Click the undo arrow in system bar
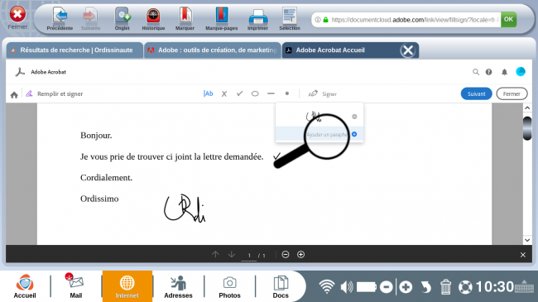Image resolution: width=538 pixels, height=302 pixels. point(425,287)
